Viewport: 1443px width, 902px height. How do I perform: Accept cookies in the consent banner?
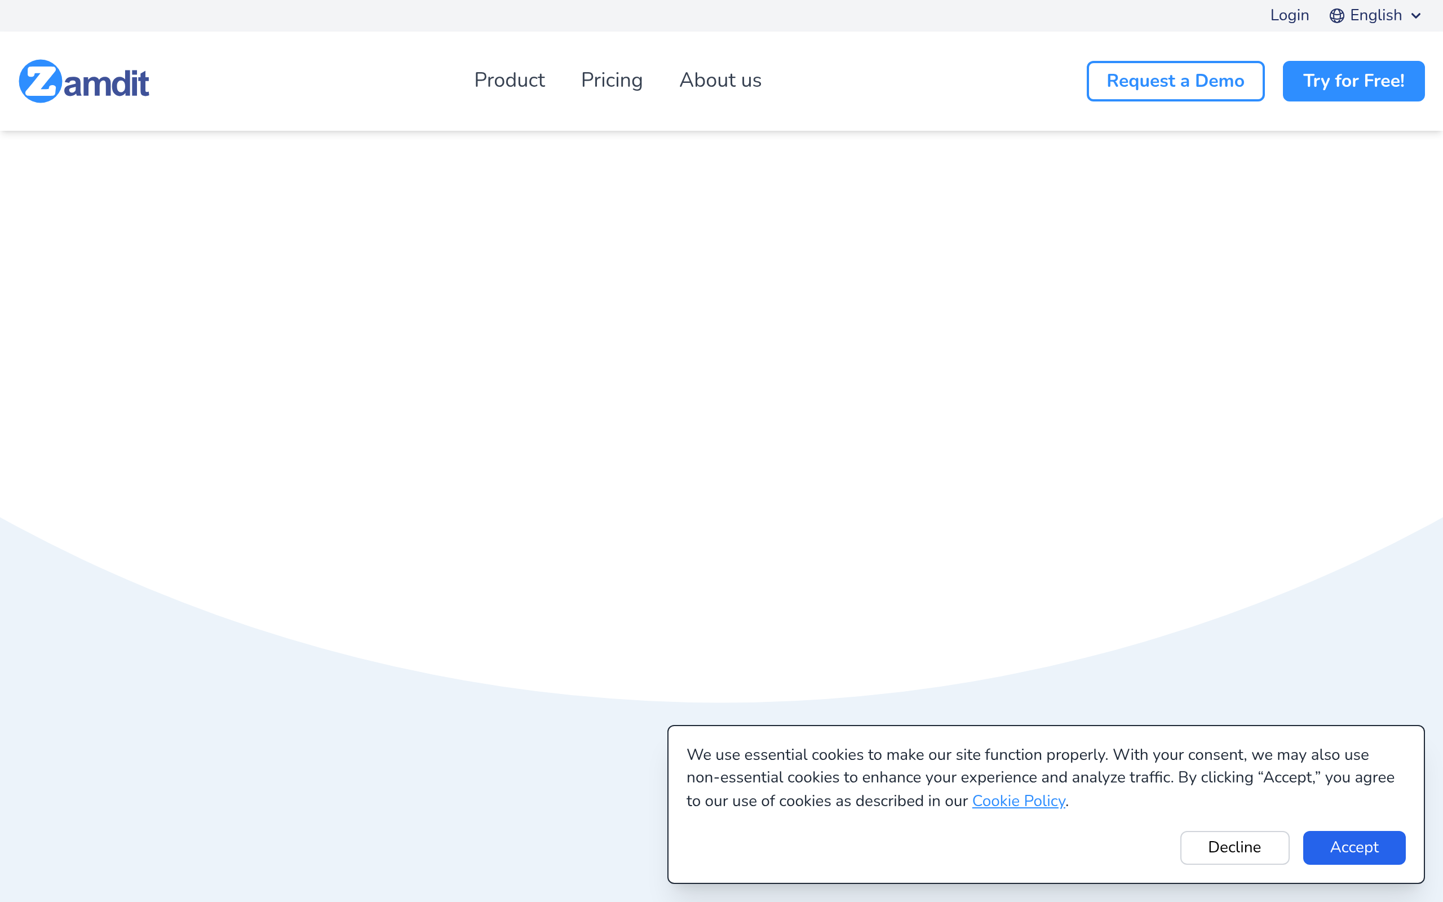pos(1353,847)
